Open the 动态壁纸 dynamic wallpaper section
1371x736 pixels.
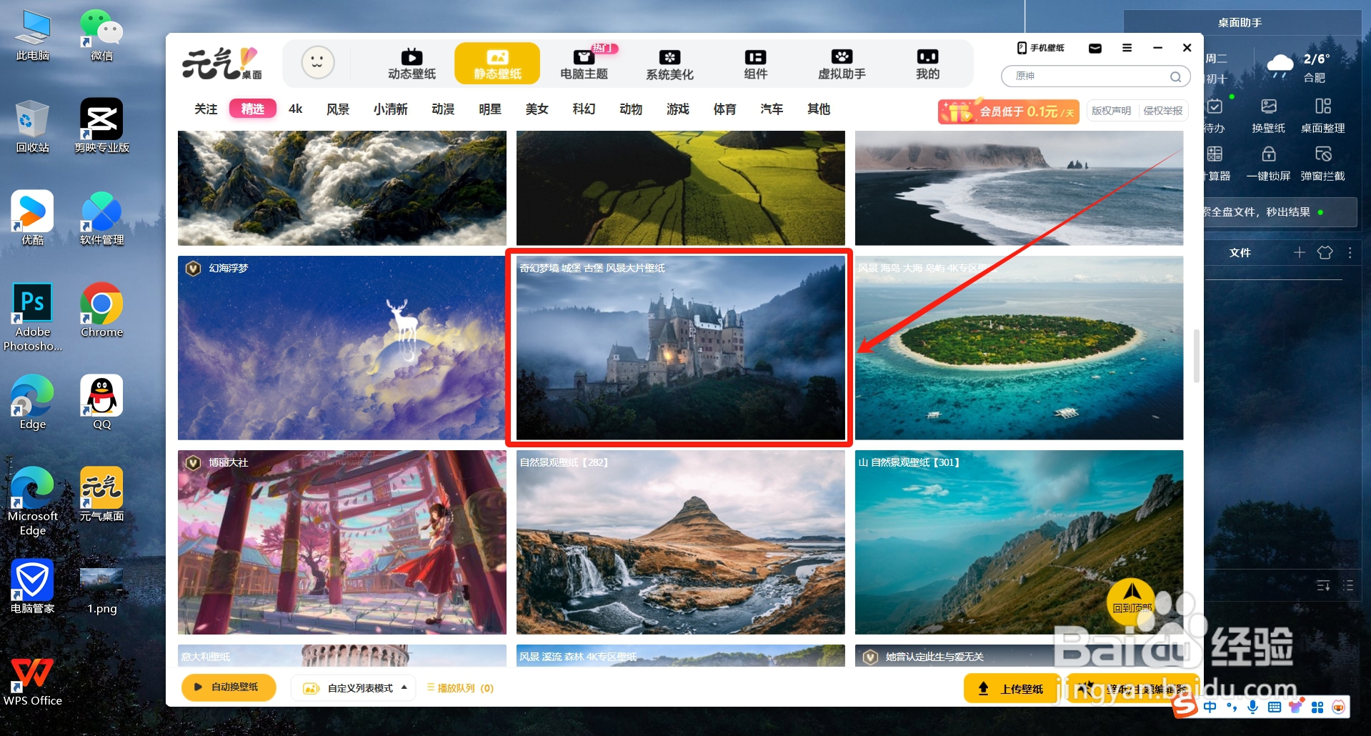[412, 64]
